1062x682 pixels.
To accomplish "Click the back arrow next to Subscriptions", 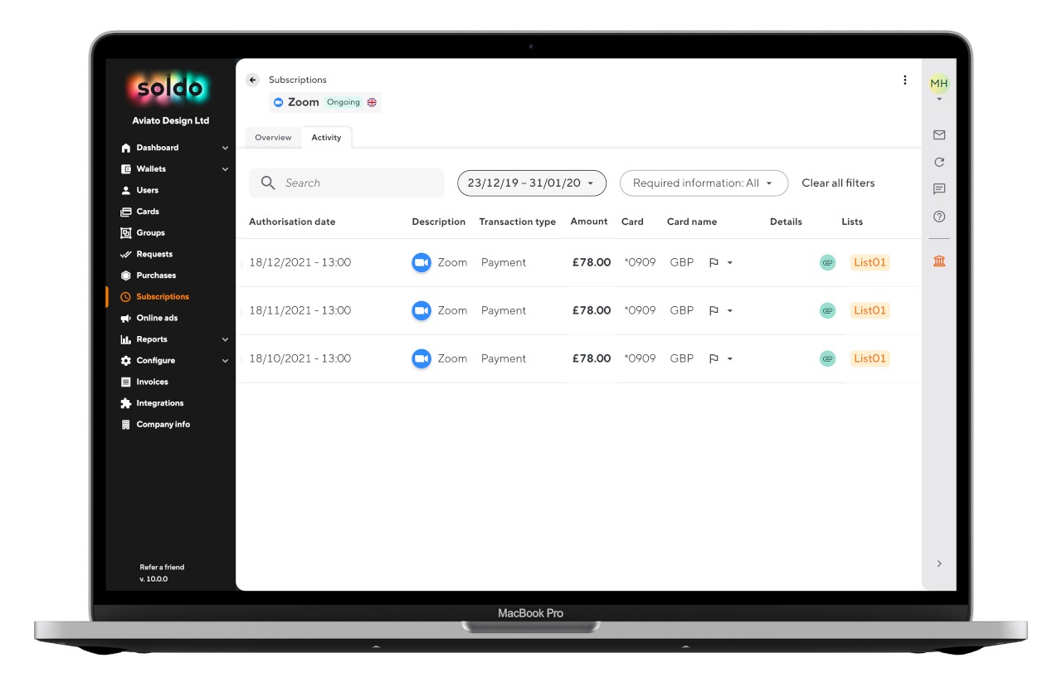I will (x=253, y=80).
